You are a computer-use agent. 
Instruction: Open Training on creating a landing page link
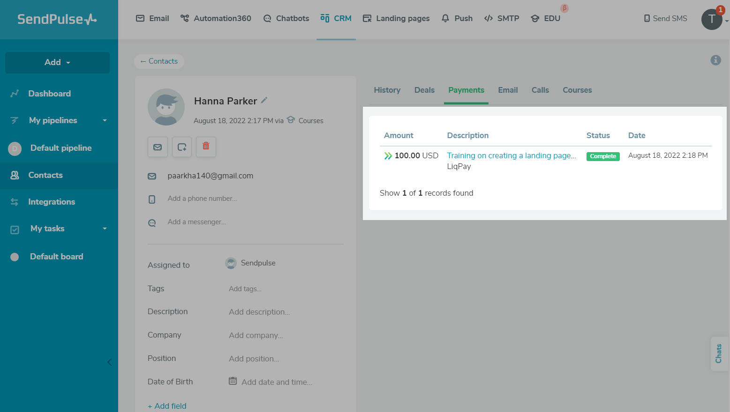512,155
